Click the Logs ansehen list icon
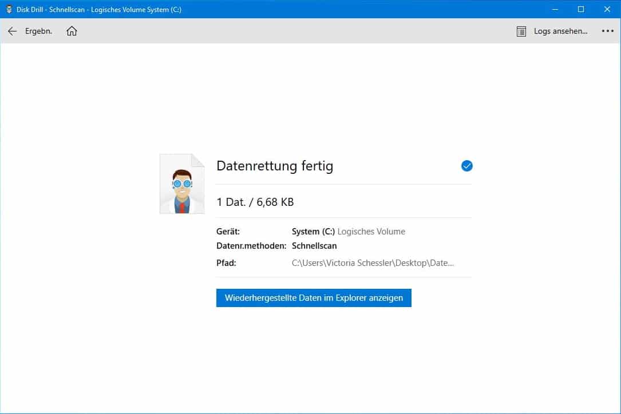 [521, 31]
